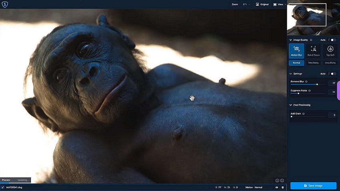
Task: Click the Save Image button
Action: click(313, 186)
